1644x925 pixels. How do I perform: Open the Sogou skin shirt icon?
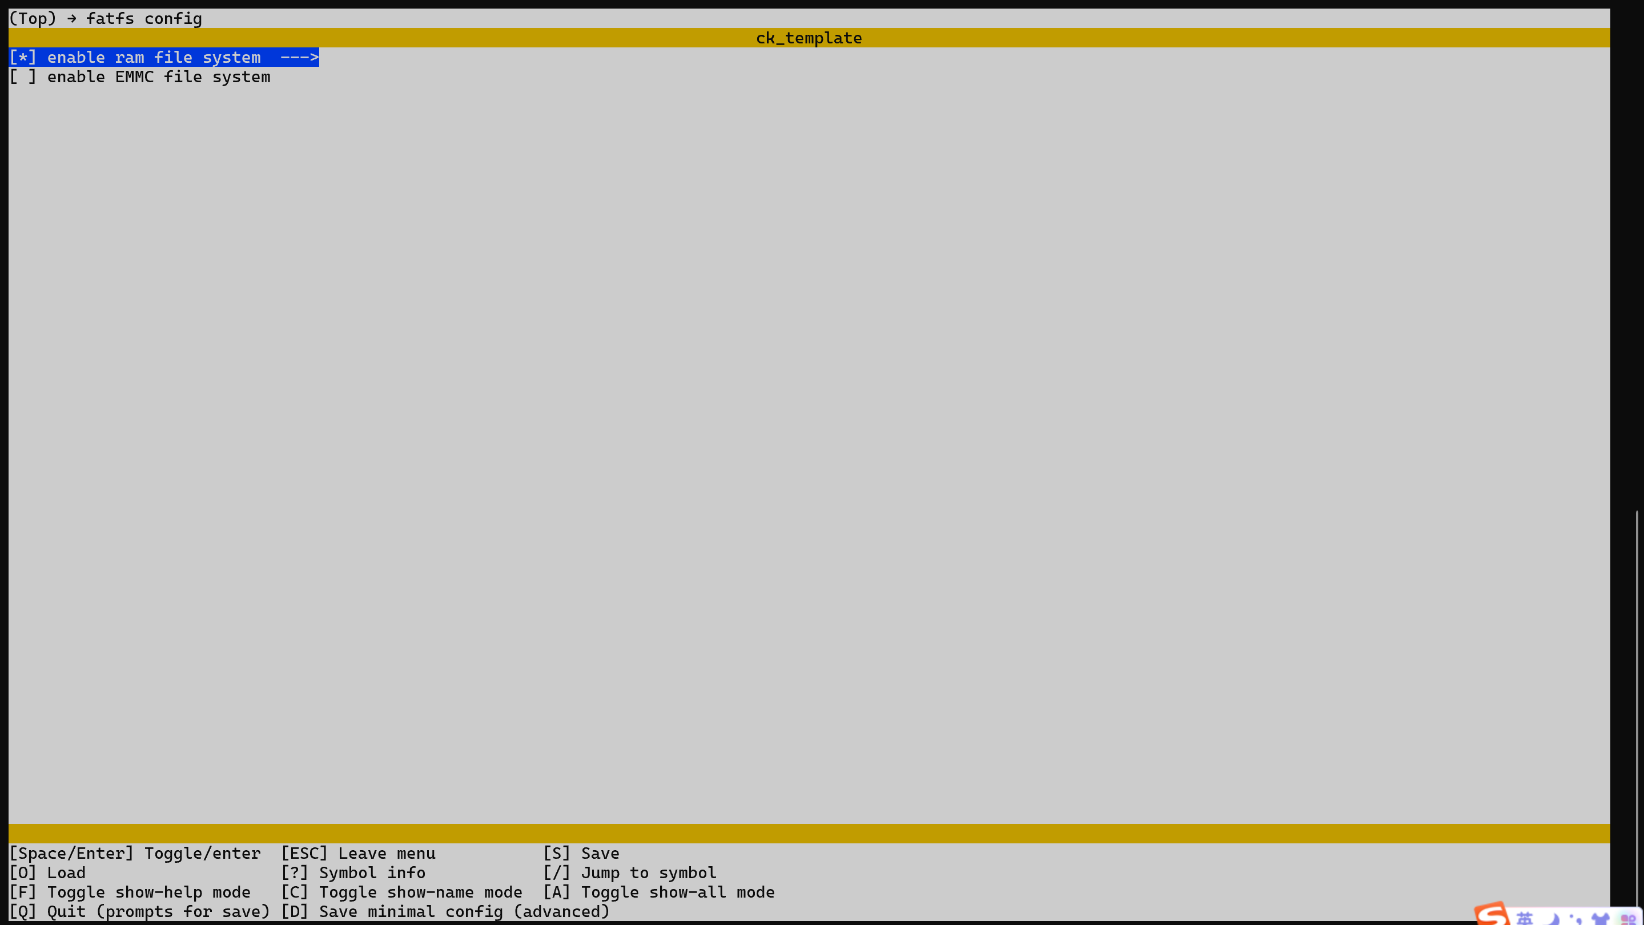point(1601,919)
